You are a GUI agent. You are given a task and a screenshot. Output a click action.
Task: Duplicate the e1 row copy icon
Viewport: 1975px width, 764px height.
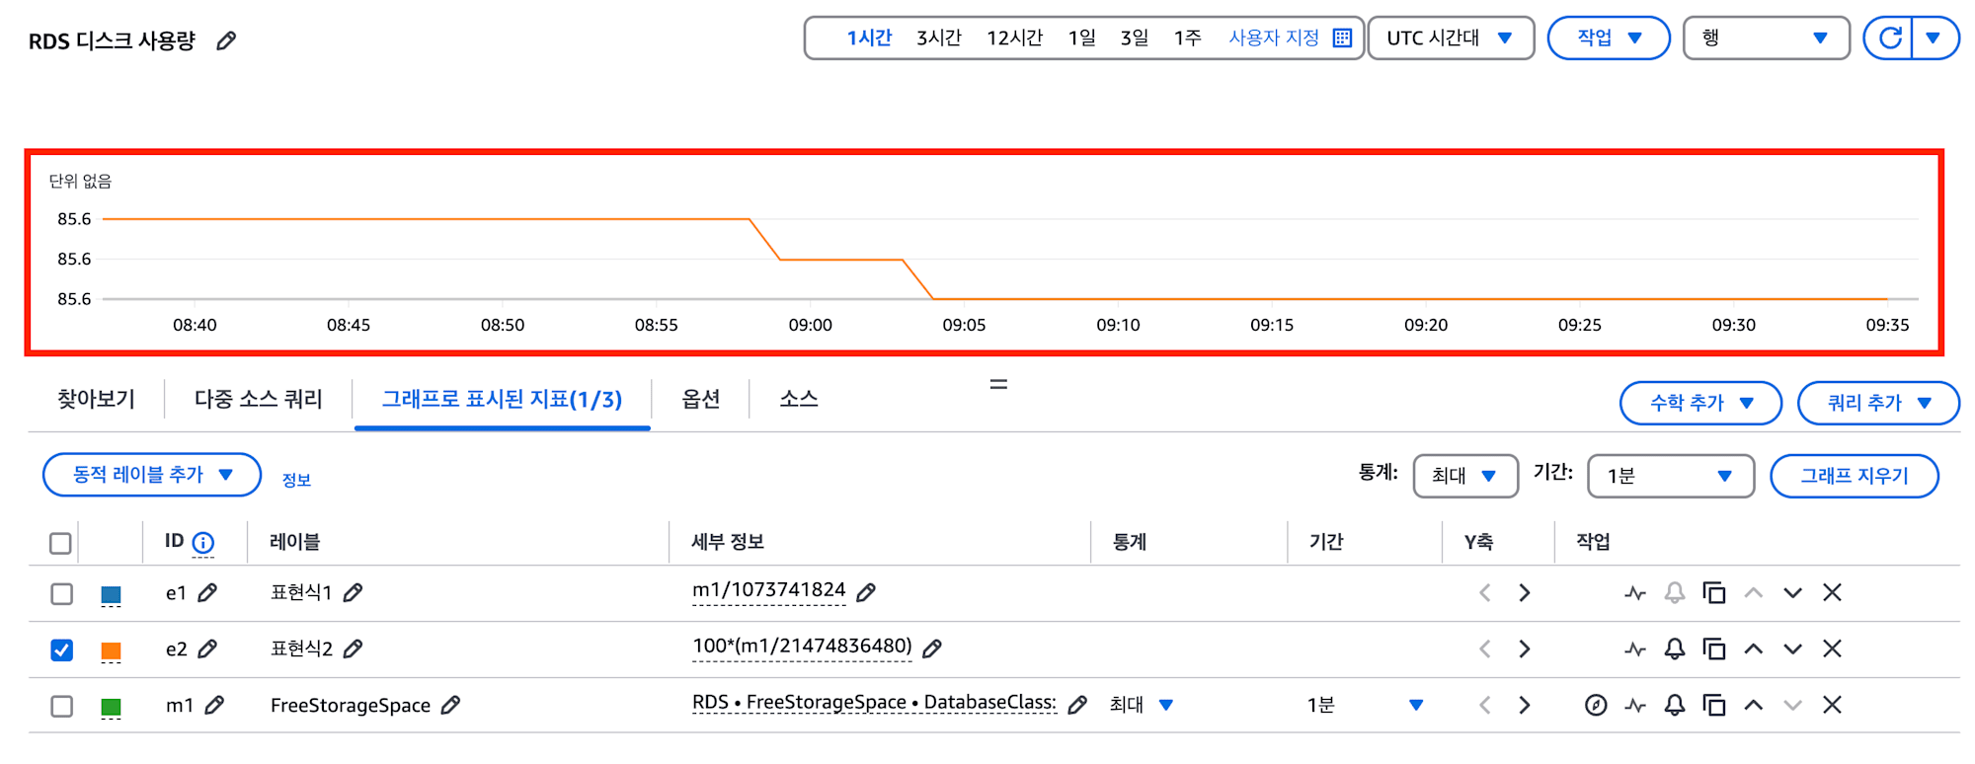click(1714, 592)
